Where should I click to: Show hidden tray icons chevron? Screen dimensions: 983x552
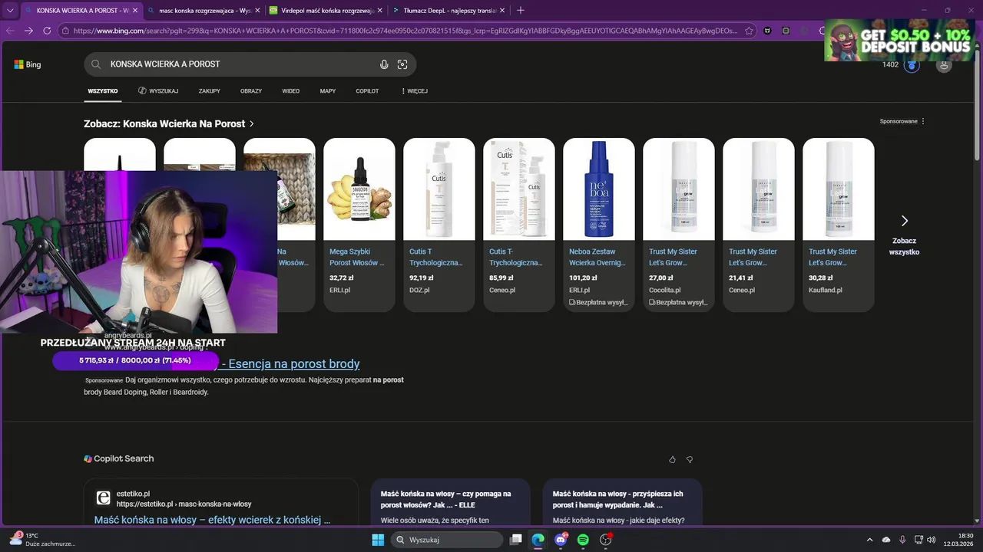click(x=869, y=540)
